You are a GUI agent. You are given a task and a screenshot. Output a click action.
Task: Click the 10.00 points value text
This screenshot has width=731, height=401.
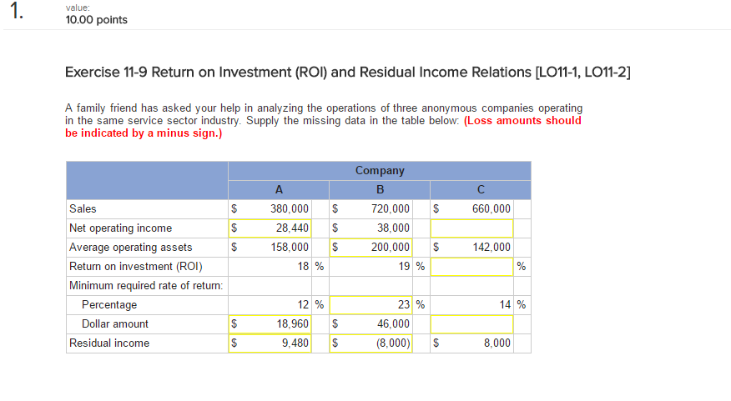(96, 19)
